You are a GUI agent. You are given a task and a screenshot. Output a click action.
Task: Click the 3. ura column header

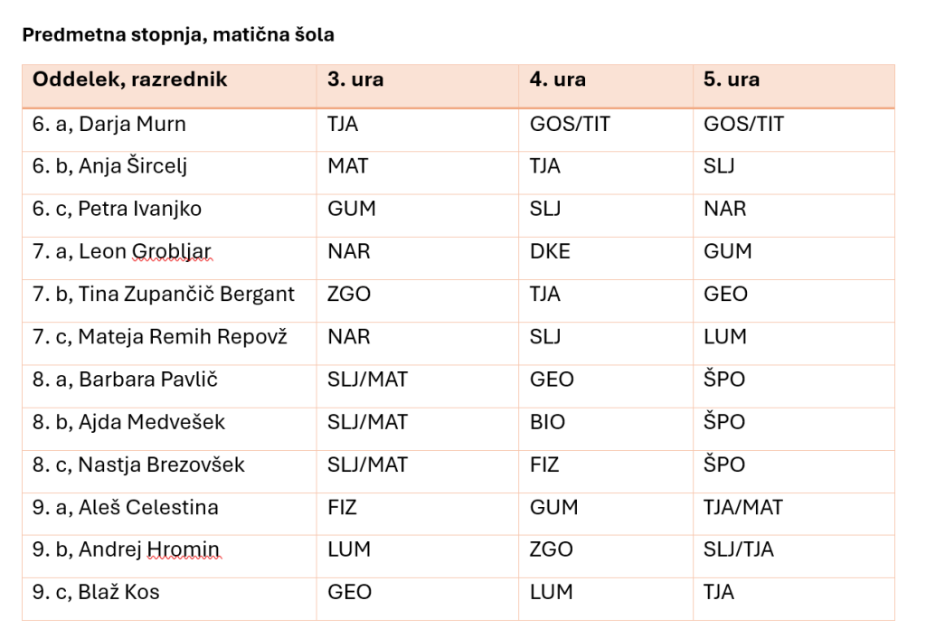point(418,86)
